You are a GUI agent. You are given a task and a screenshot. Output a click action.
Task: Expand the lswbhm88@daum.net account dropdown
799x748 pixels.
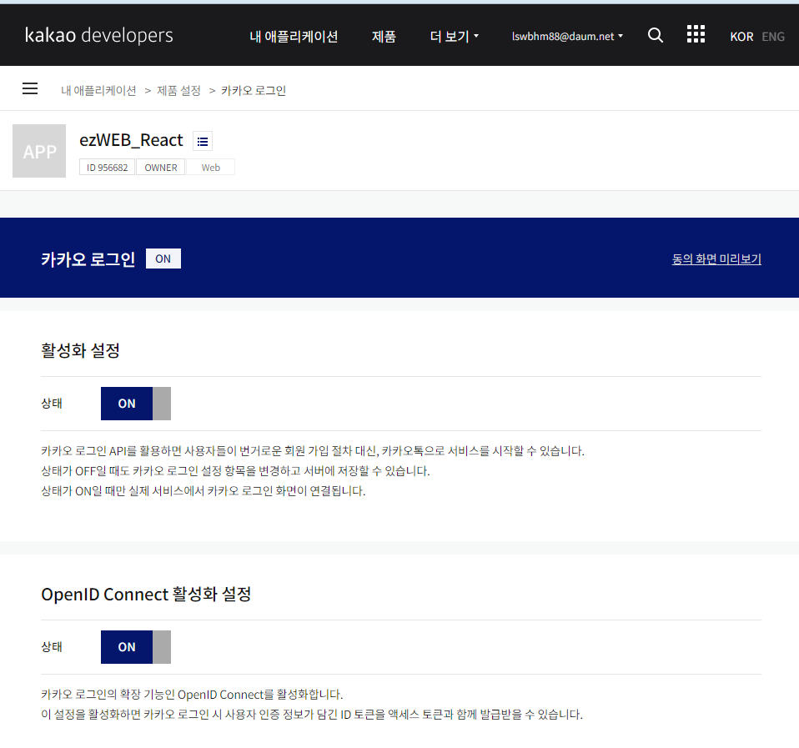(567, 36)
